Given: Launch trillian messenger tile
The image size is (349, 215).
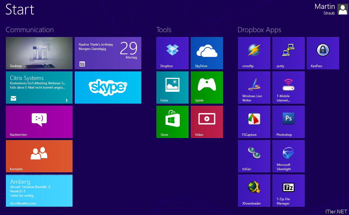Looking at the screenshot, I should tap(254, 156).
